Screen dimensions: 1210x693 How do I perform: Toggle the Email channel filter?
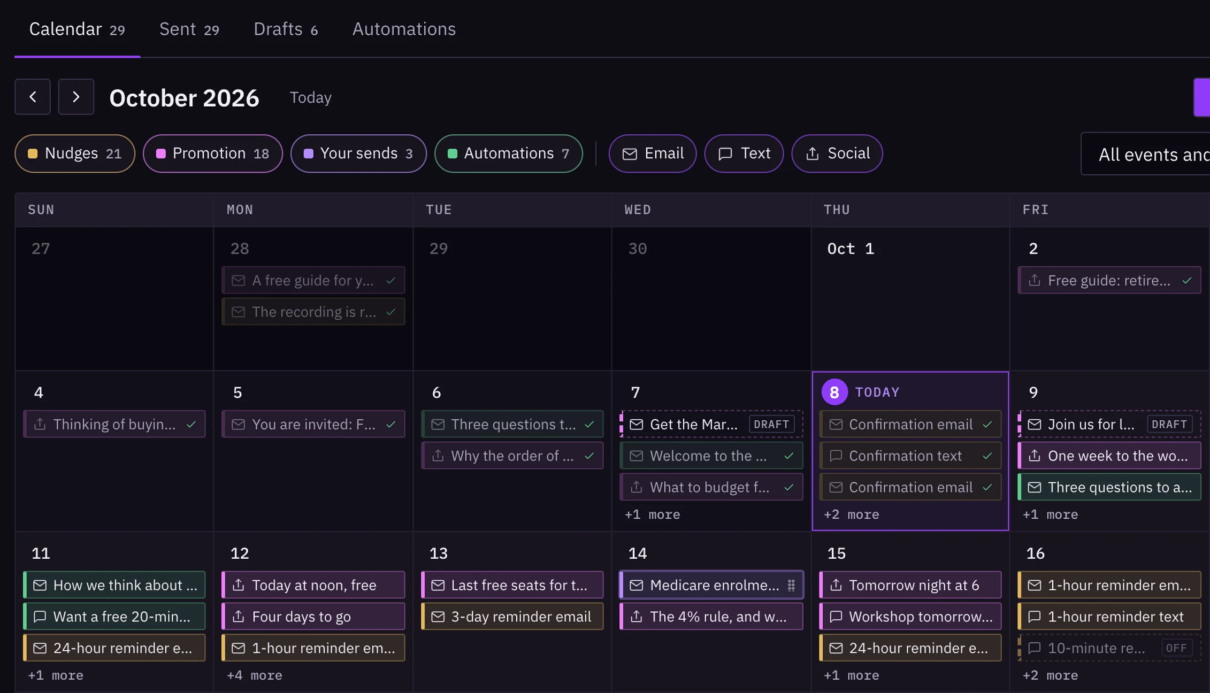[x=653, y=153]
